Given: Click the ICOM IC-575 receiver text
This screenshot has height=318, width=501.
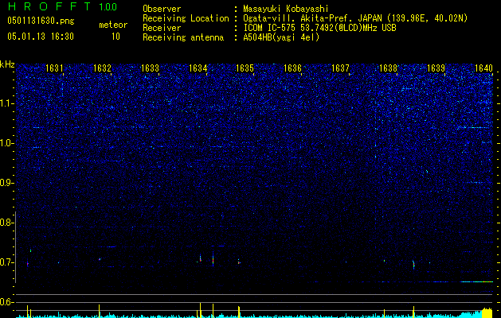Looking at the screenshot, I should 319,28.
